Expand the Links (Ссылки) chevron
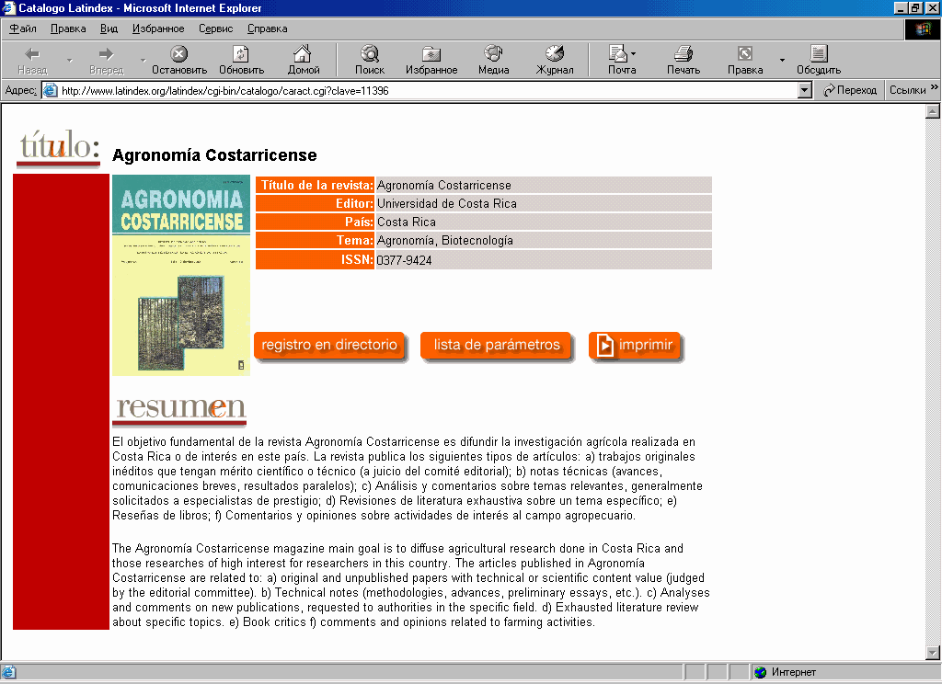The image size is (942, 684). (934, 89)
